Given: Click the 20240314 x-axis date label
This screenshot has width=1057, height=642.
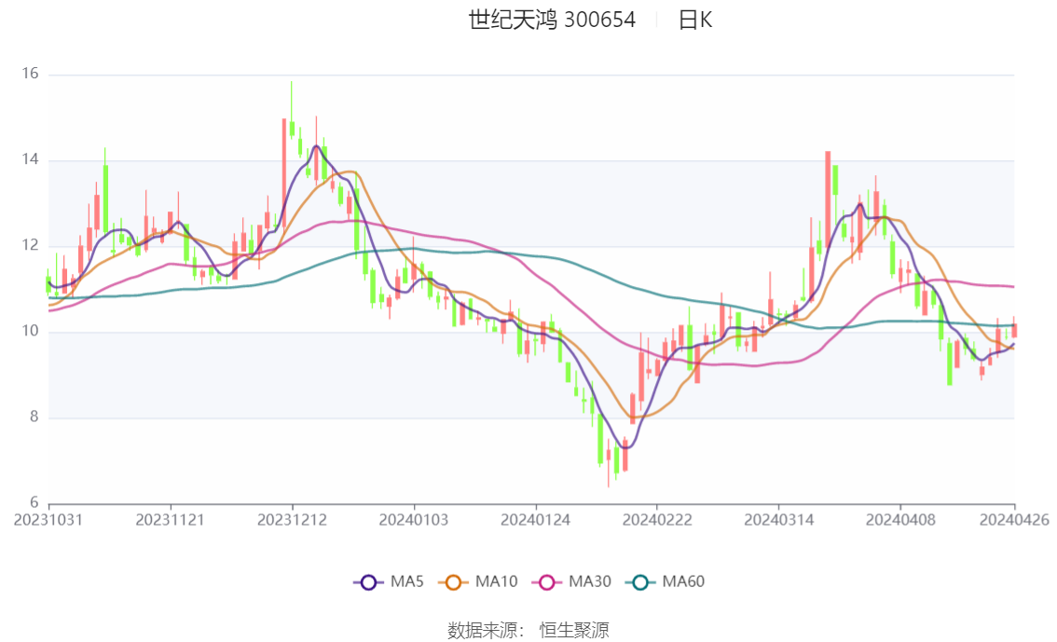Looking at the screenshot, I should (x=778, y=520).
